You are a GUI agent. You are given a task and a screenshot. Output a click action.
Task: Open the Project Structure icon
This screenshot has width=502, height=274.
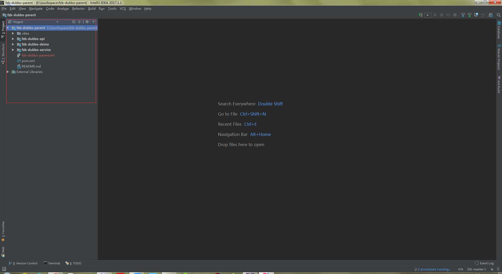pos(491,15)
